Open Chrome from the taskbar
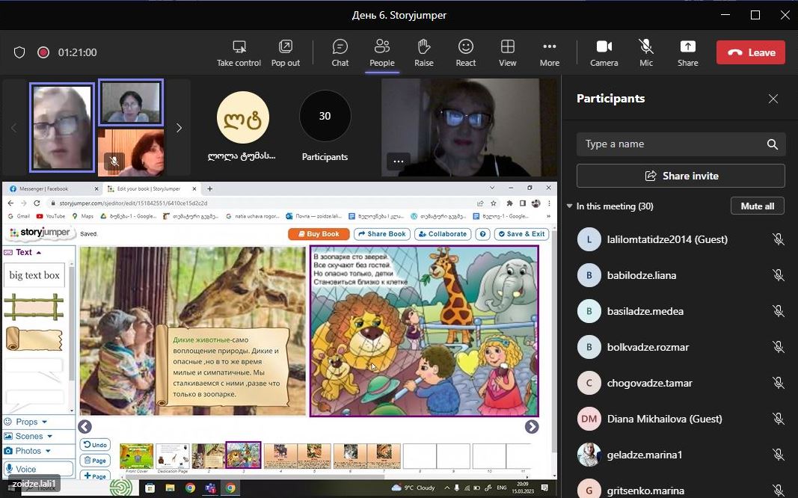Viewport: 798px width, 498px height. click(190, 488)
